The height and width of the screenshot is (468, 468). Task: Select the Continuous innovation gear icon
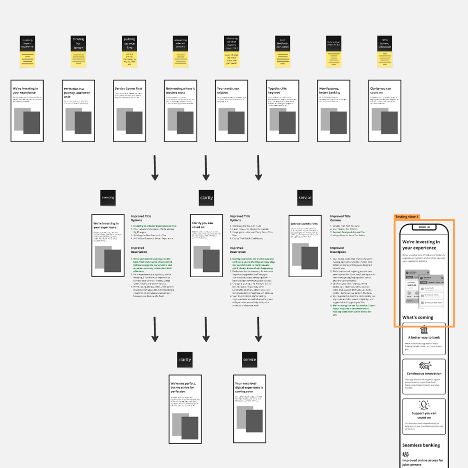coord(424,365)
